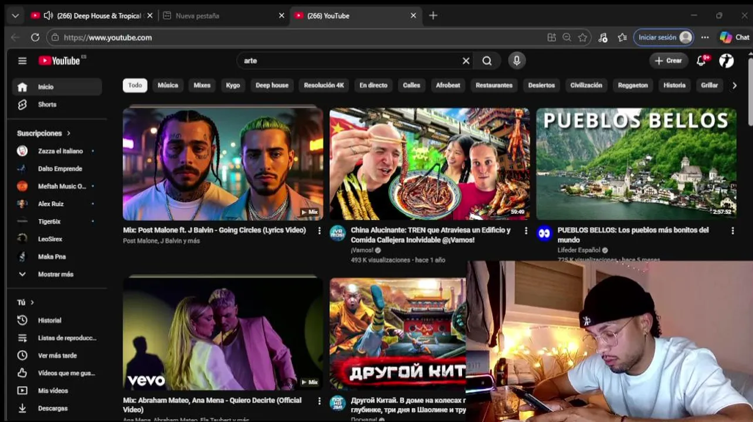Open Ver más tarde in the sidebar

[57, 355]
